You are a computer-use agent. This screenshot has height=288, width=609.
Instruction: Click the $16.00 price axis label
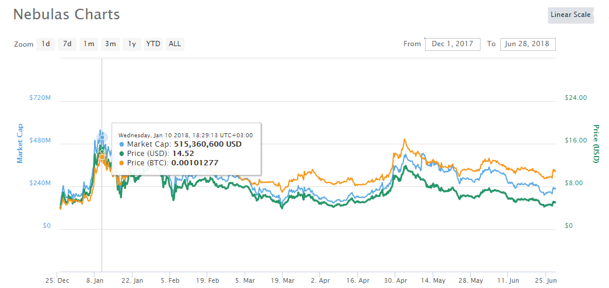[x=576, y=140]
